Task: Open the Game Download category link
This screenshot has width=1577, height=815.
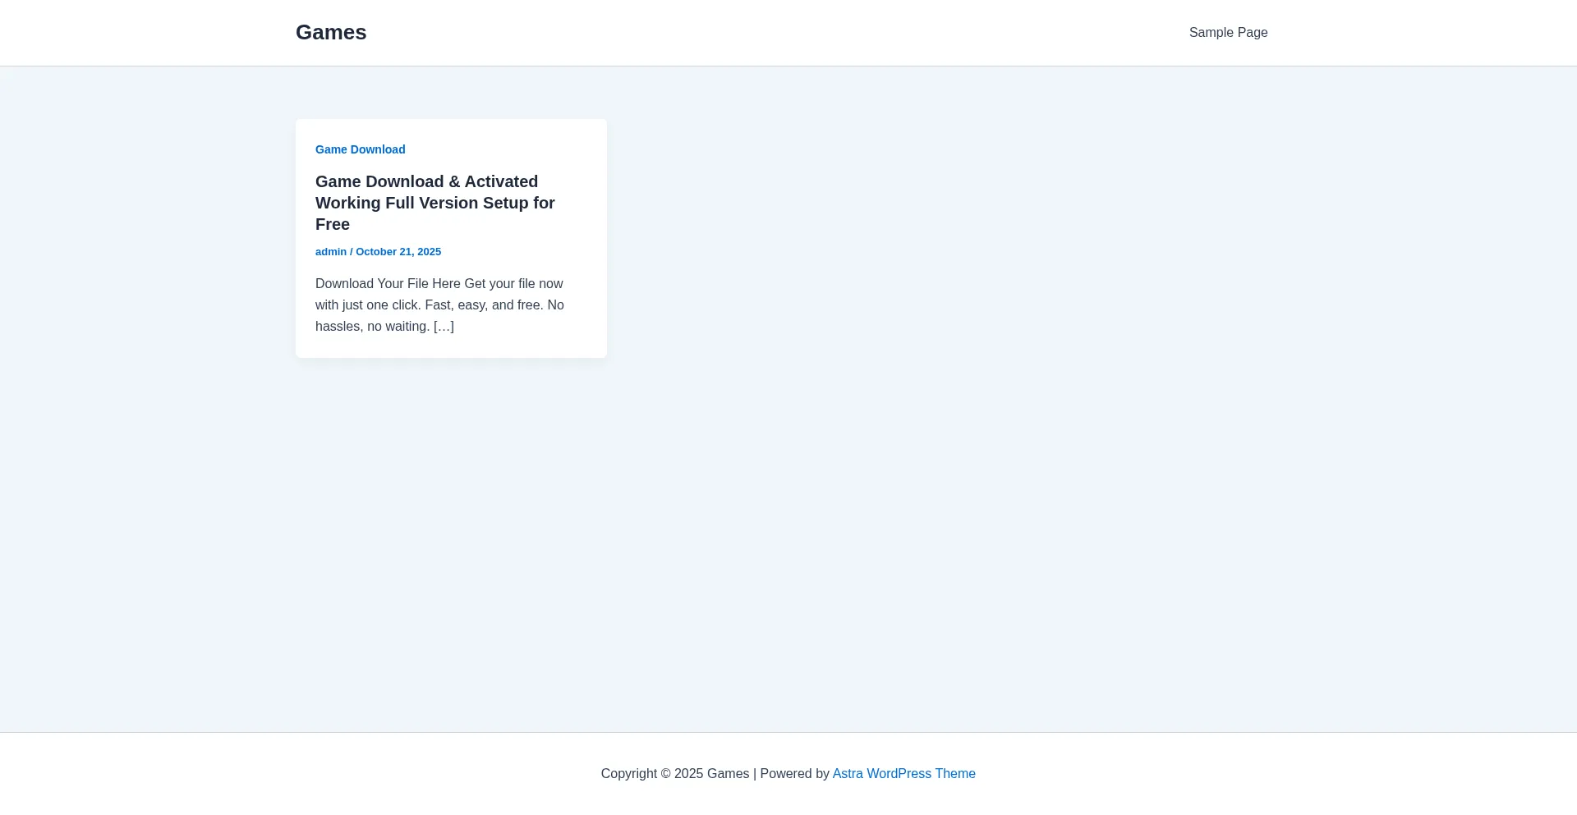Action: coord(360,149)
